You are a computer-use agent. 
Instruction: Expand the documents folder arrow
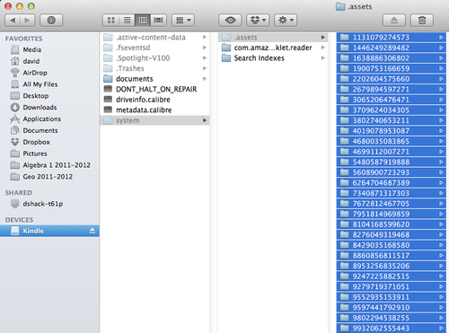click(x=205, y=79)
